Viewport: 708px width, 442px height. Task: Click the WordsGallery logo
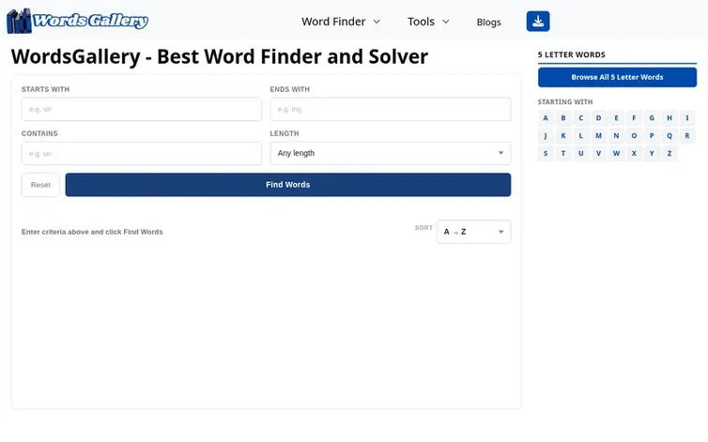78,21
